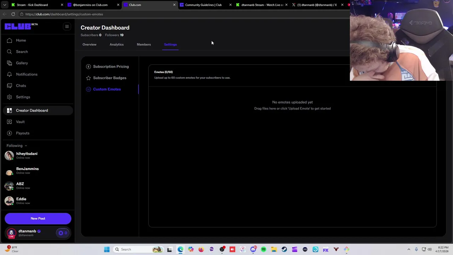This screenshot has height=255, width=453.
Task: Click the microphone tray icon
Action: point(416,249)
